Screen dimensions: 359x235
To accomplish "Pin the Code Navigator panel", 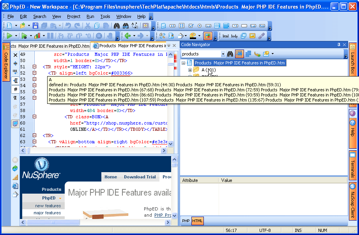I will click(x=339, y=45).
